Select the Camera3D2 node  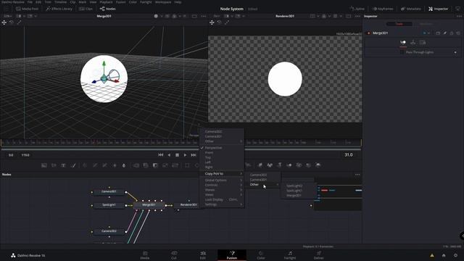[109, 231]
